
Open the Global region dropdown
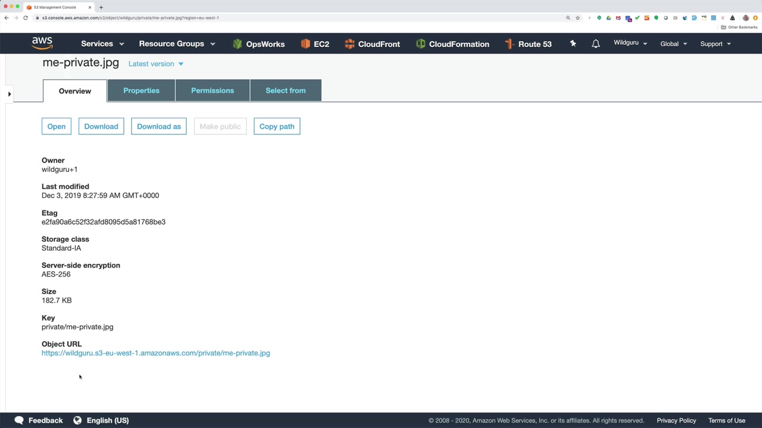pos(673,44)
